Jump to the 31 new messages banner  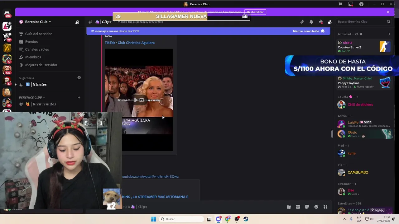click(x=115, y=31)
